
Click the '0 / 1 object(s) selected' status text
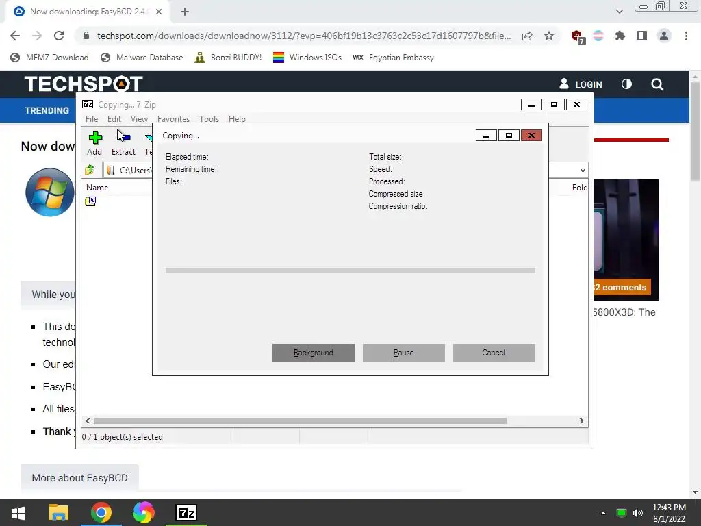click(123, 437)
